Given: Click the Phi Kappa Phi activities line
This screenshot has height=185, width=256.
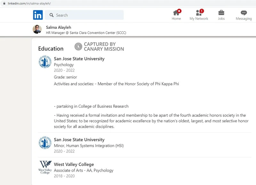Looking at the screenshot, I should click(x=116, y=84).
